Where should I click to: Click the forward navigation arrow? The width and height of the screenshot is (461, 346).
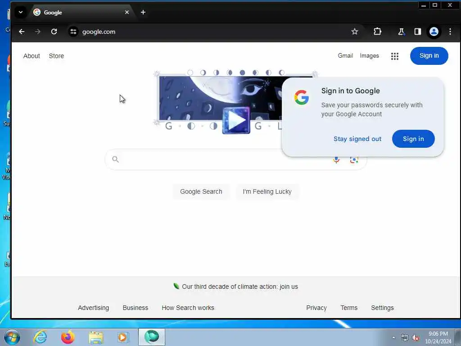coord(38,32)
